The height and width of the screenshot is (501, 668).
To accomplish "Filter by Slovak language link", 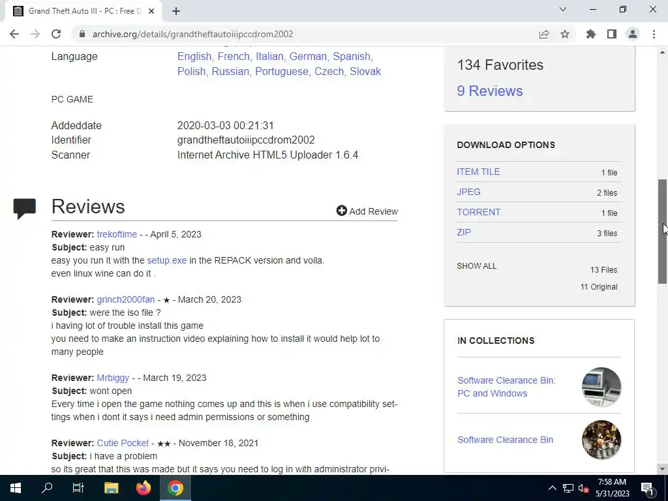I will (365, 71).
